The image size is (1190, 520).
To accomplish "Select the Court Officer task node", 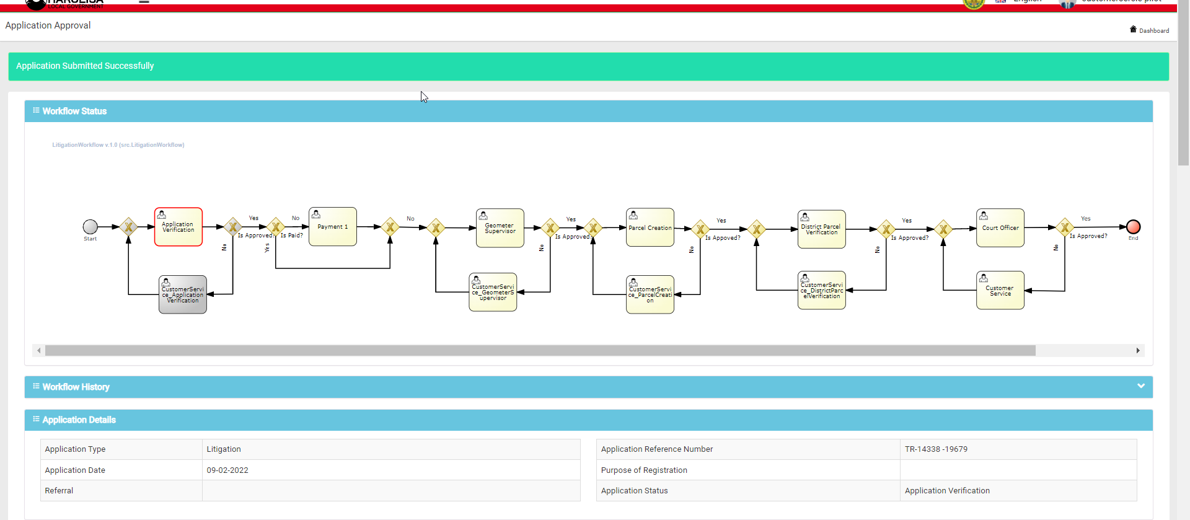I will click(x=1000, y=228).
